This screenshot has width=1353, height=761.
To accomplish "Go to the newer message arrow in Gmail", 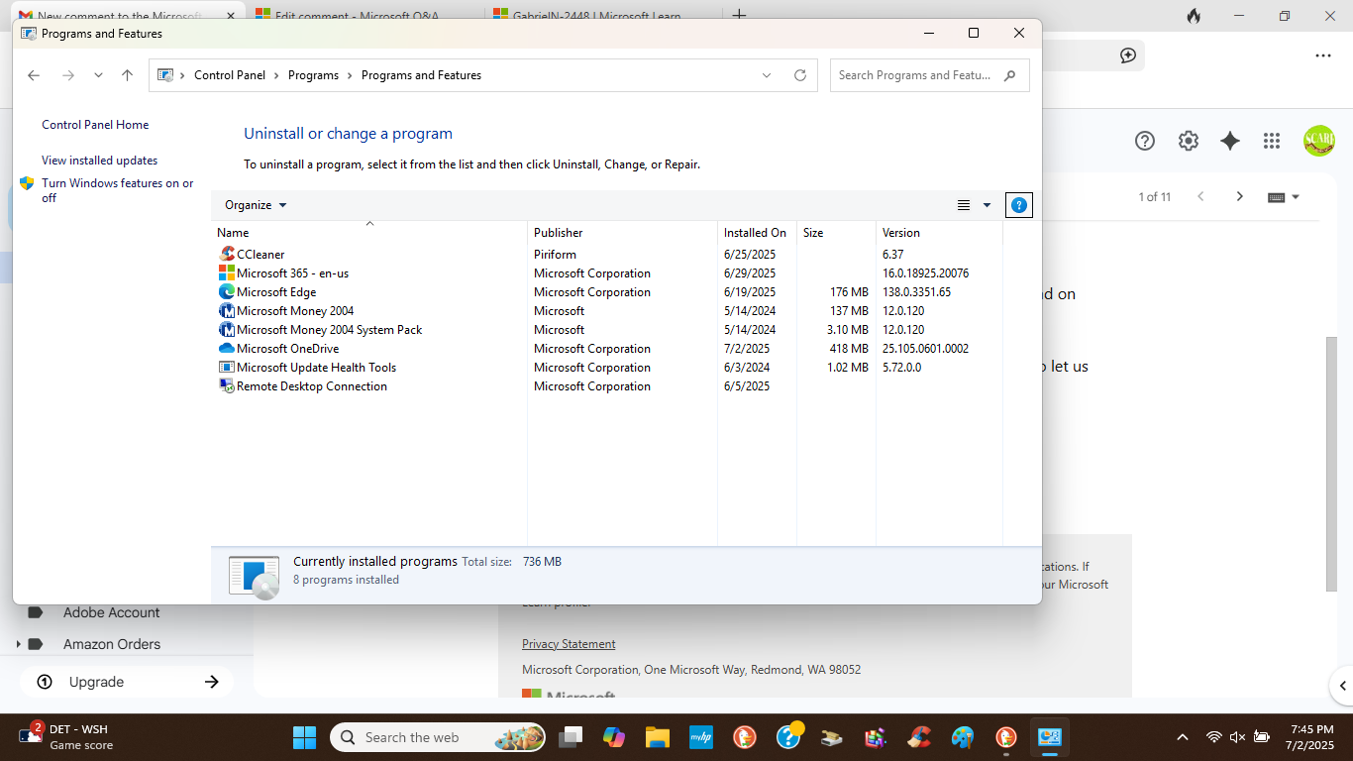I will [x=1200, y=196].
